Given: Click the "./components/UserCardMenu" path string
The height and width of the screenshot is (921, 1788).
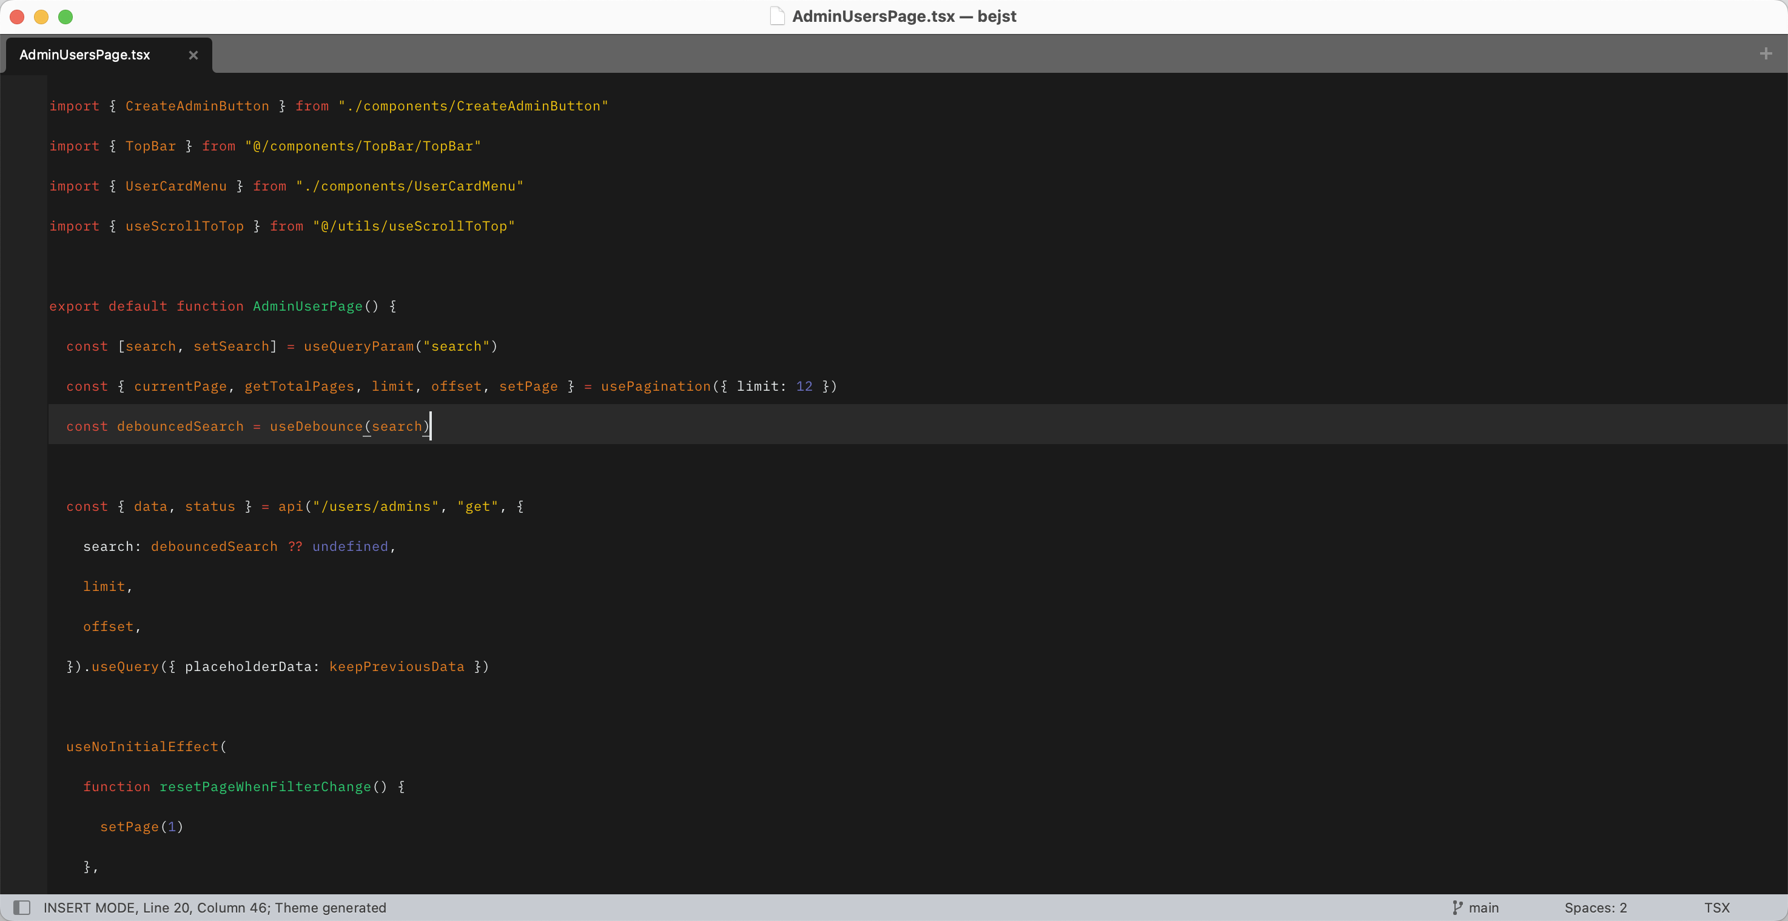Looking at the screenshot, I should tap(409, 186).
